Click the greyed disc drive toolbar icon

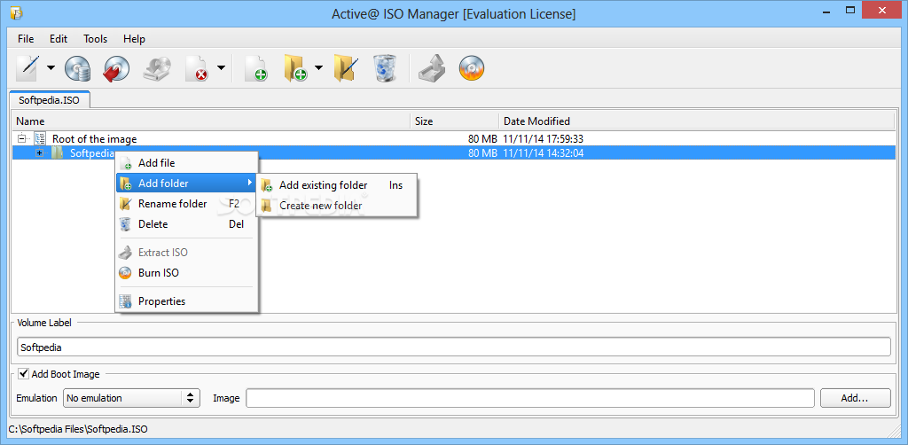156,67
